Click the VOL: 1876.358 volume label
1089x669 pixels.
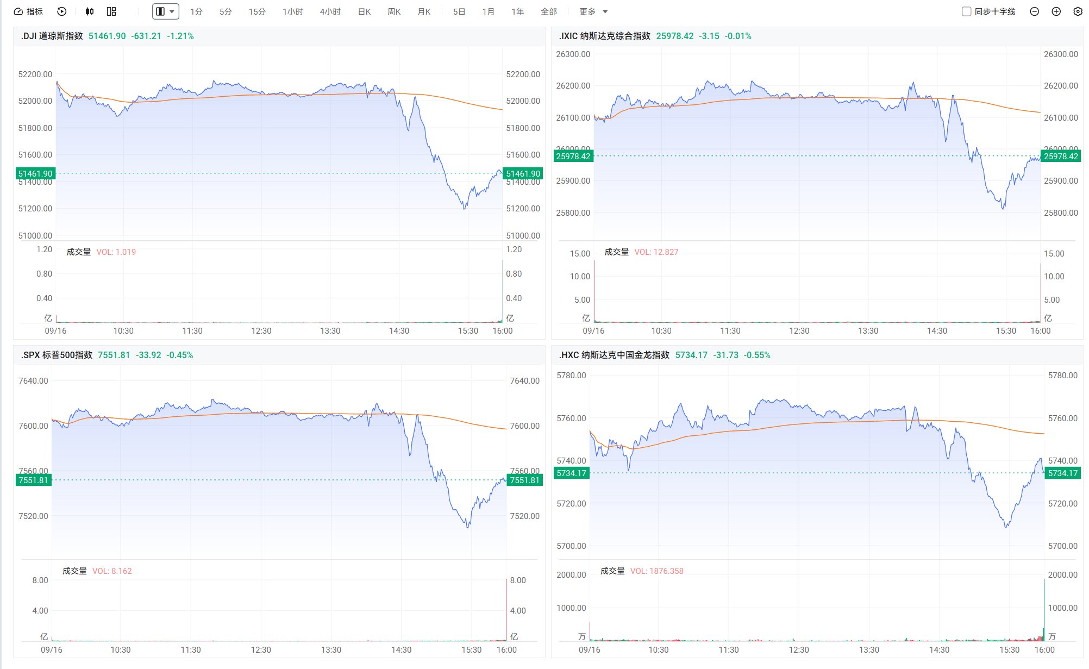657,571
